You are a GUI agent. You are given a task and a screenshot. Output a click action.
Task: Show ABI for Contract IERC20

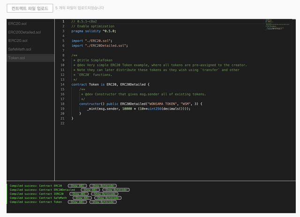click(79, 194)
